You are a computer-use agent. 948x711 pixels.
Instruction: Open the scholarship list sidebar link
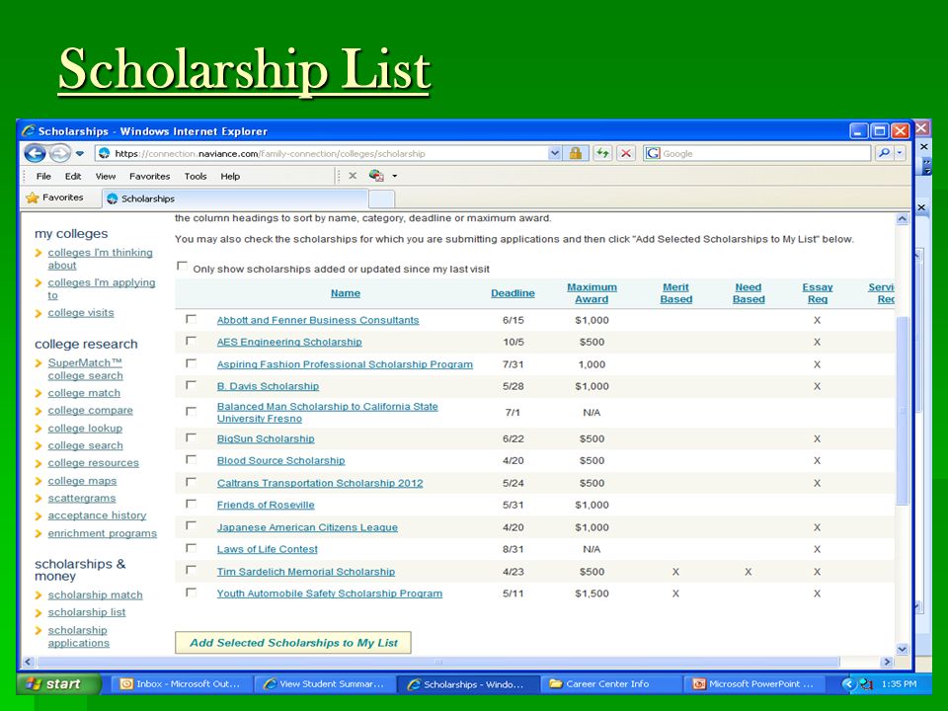(87, 612)
